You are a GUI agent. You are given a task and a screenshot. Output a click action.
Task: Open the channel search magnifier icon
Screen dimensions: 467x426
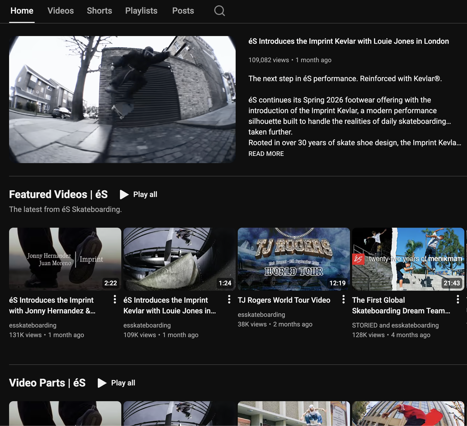(x=219, y=11)
